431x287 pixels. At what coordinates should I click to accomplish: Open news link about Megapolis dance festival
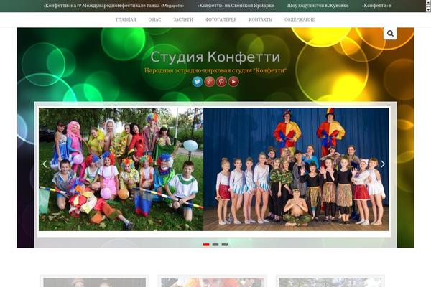click(113, 6)
